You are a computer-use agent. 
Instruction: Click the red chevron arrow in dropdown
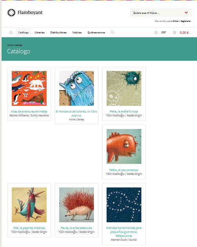pyautogui.click(x=186, y=13)
